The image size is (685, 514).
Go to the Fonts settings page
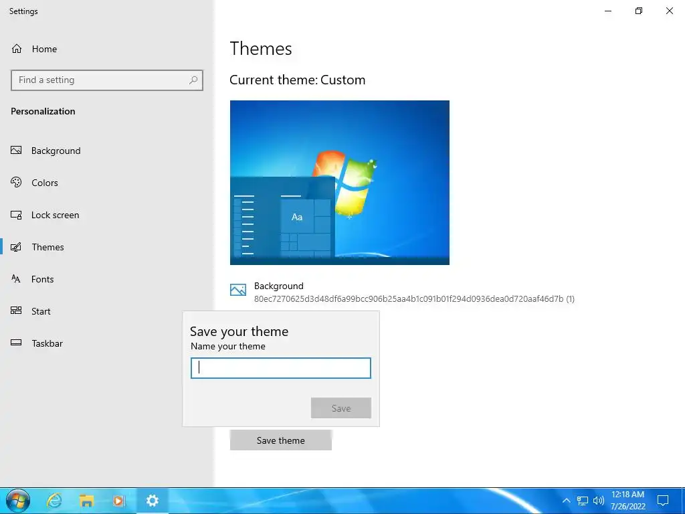coord(106,279)
